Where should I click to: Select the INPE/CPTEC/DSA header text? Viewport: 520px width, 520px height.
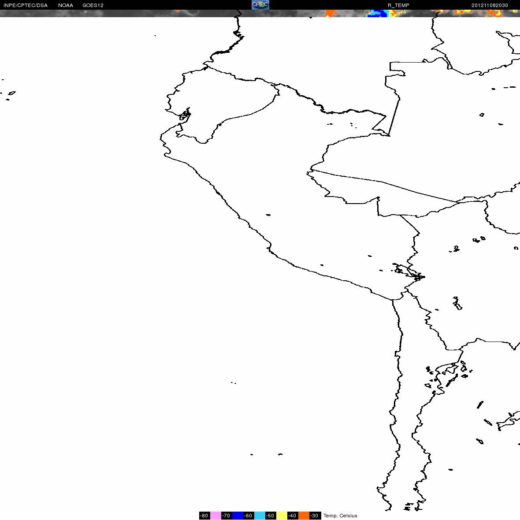pos(26,5)
